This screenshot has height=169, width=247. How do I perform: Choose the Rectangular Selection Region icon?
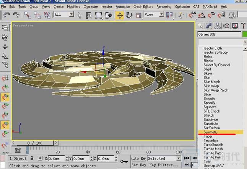click(x=98, y=15)
